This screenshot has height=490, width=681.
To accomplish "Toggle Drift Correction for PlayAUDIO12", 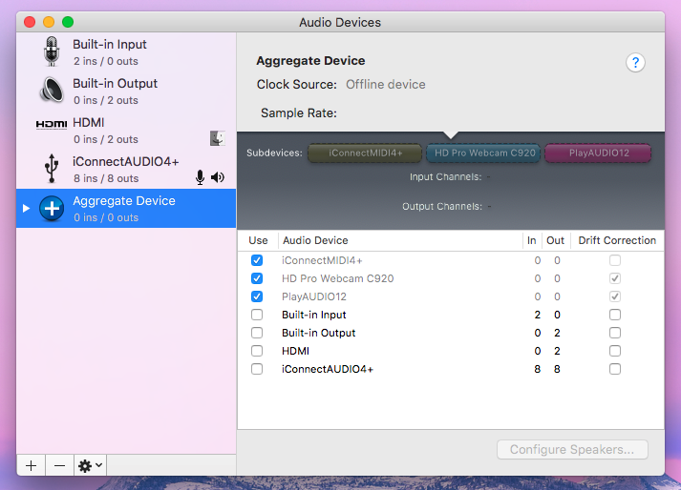I will (615, 296).
